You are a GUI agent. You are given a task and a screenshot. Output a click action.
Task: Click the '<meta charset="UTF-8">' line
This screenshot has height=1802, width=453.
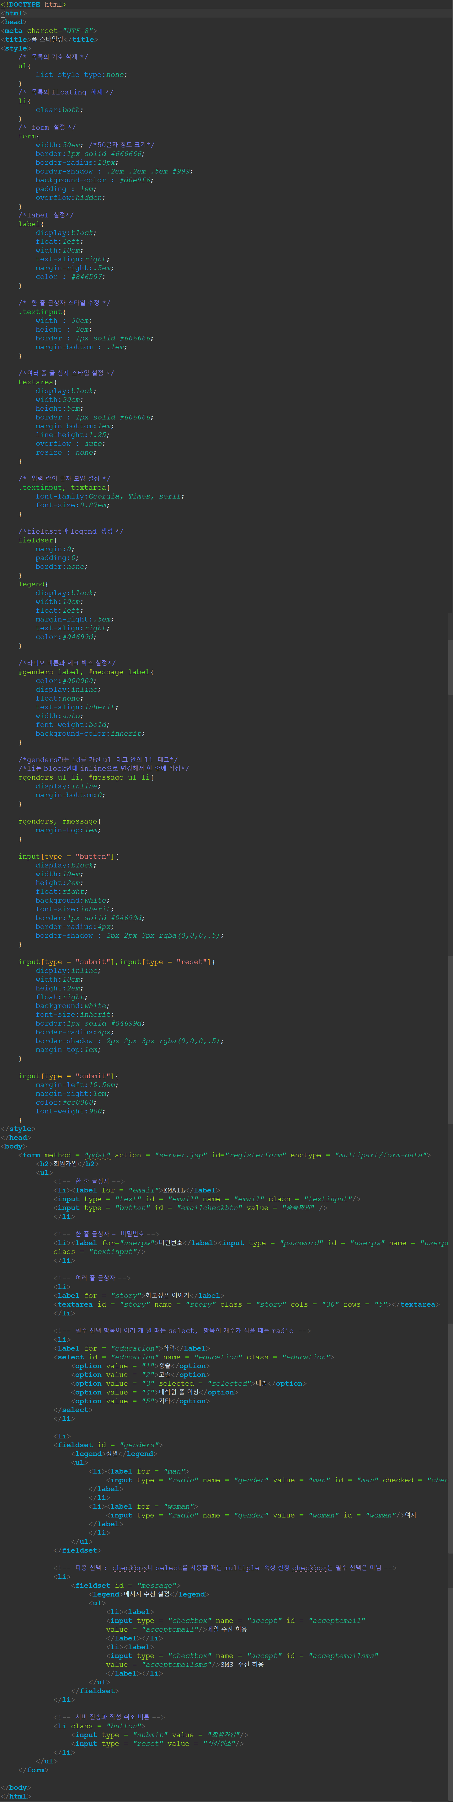click(x=49, y=31)
